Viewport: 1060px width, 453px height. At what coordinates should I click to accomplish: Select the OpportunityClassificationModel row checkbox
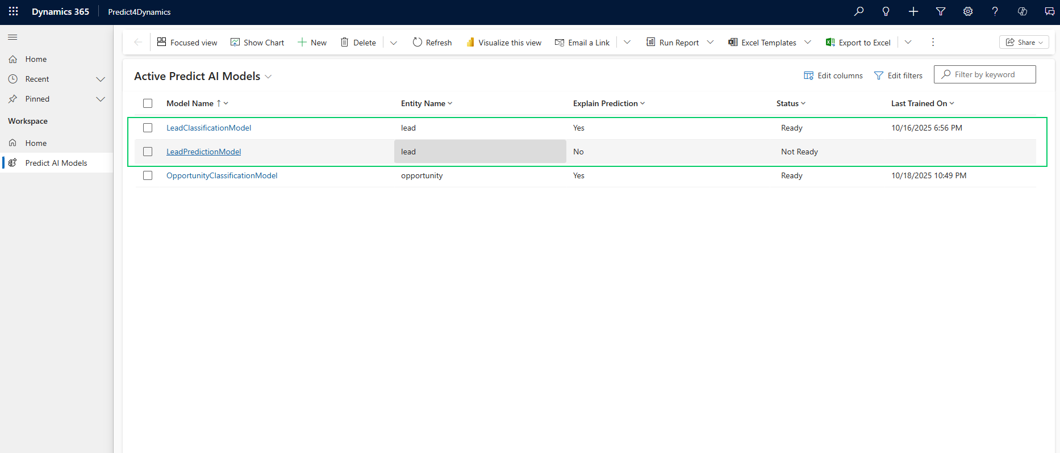tap(148, 175)
